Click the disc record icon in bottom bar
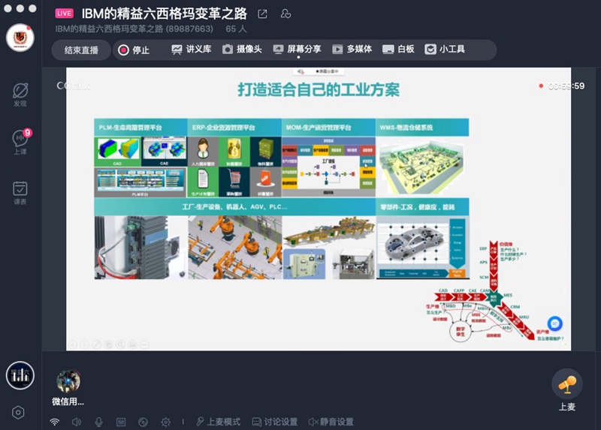 (143, 422)
